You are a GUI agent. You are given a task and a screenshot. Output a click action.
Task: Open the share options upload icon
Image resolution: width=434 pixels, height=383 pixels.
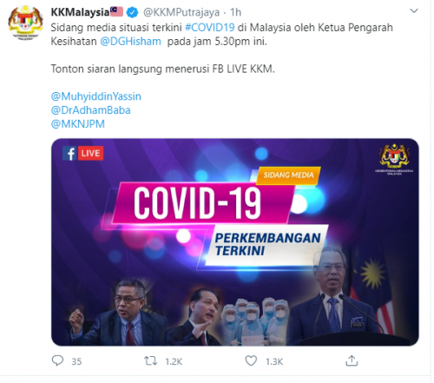352,360
